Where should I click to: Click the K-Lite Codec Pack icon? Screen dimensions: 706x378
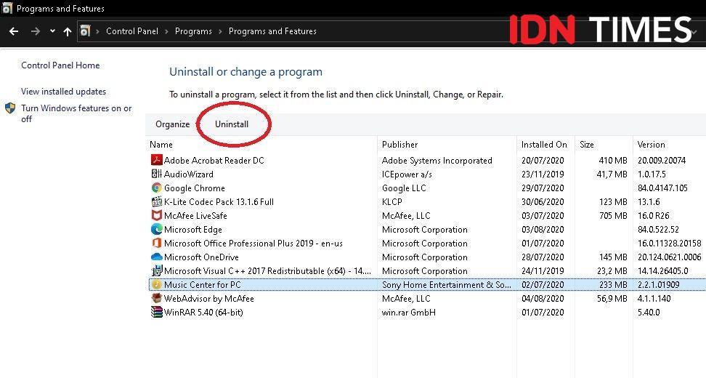click(x=156, y=202)
